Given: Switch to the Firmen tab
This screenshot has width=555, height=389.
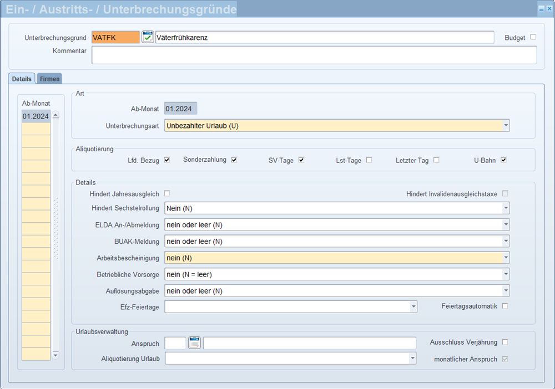Looking at the screenshot, I should pos(49,79).
